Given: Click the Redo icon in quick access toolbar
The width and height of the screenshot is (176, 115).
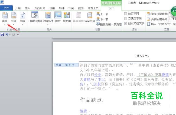Looking at the screenshot, I should pos(14,35).
